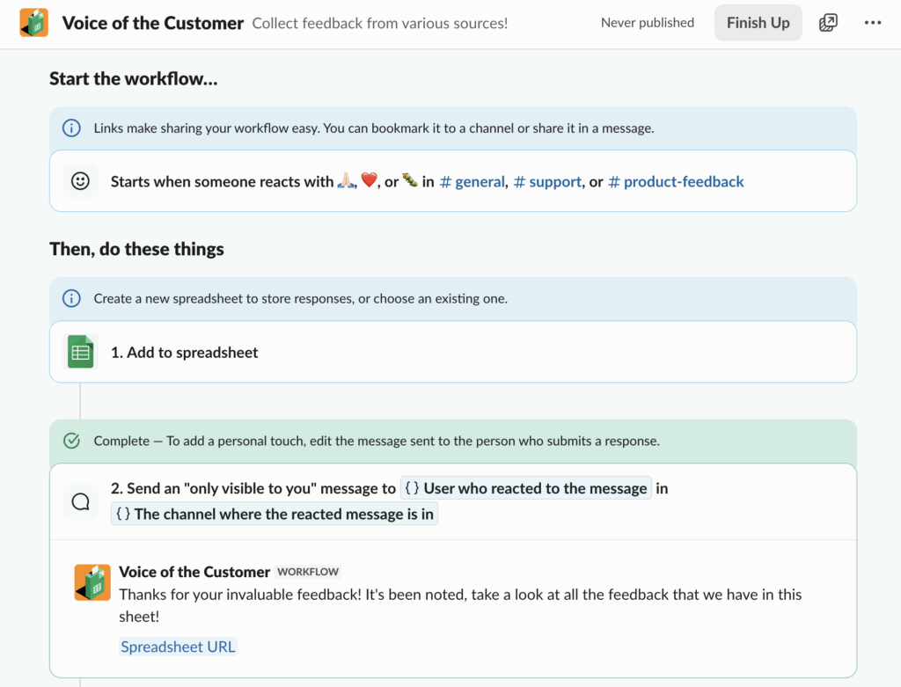Open the three-dot more options menu
901x687 pixels.
click(872, 23)
